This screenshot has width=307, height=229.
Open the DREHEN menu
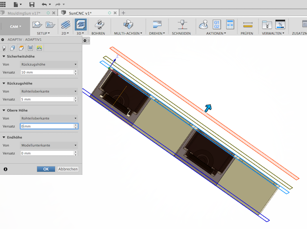(157, 34)
